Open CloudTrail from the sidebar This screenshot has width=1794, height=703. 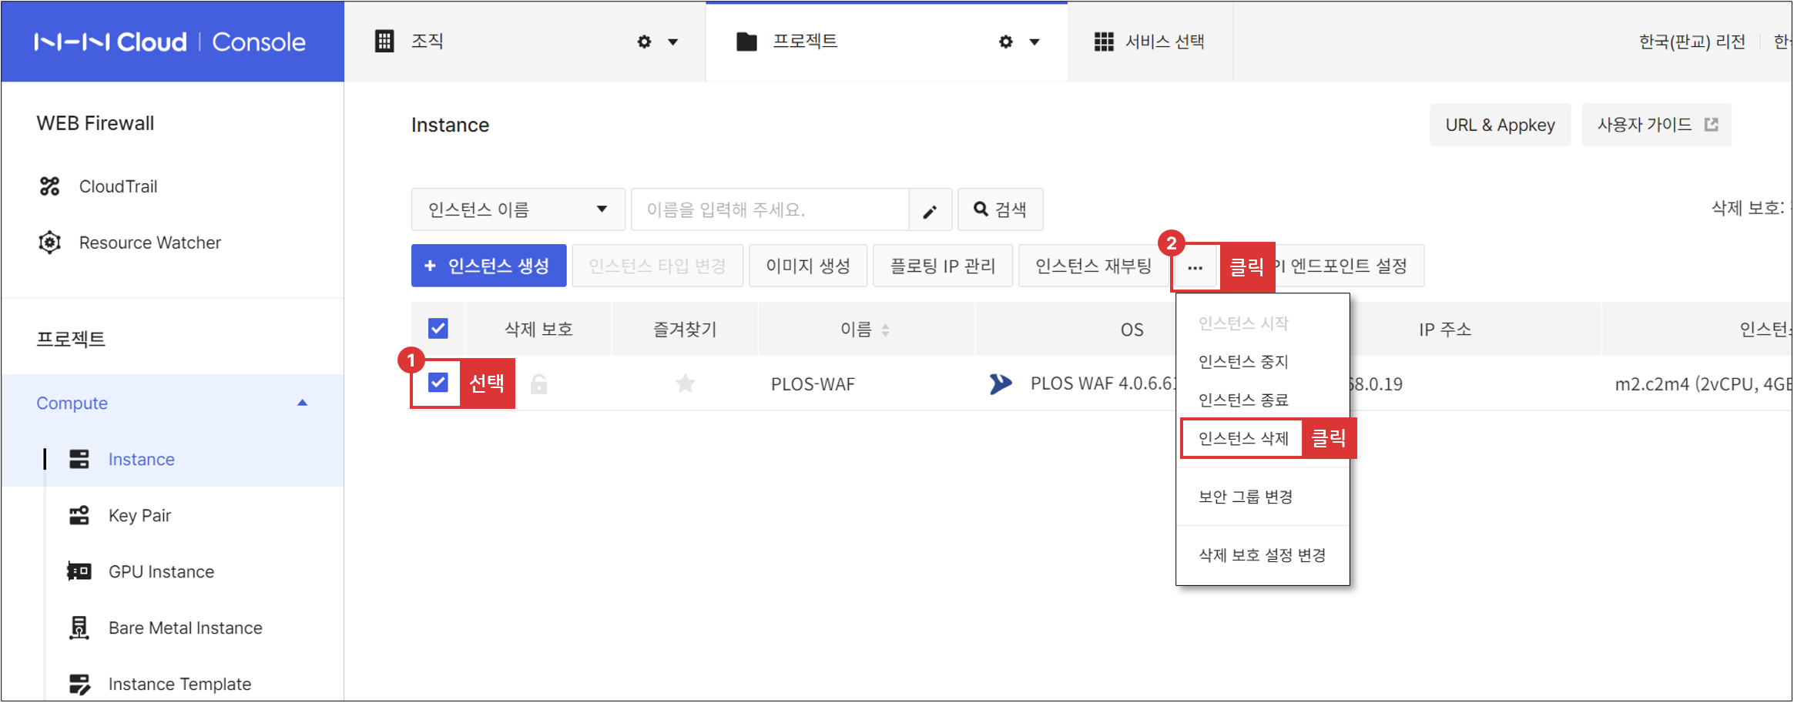point(118,186)
